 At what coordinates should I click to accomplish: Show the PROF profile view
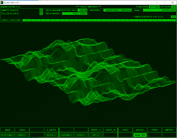(x=155, y=130)
